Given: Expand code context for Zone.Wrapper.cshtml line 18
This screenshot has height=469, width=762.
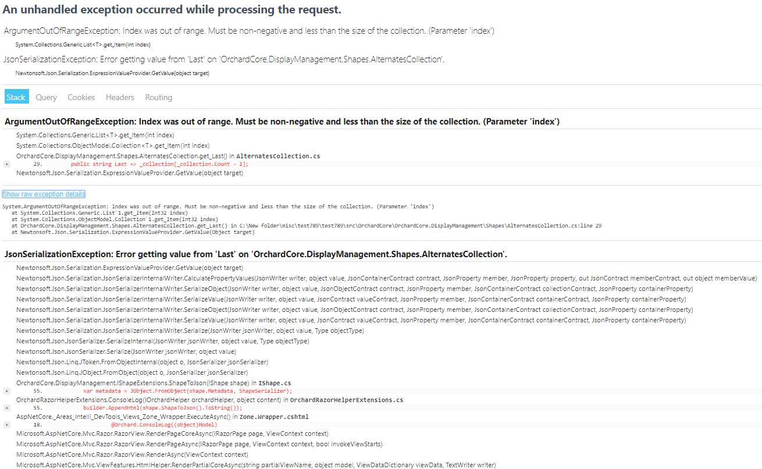Looking at the screenshot, I should [6, 425].
